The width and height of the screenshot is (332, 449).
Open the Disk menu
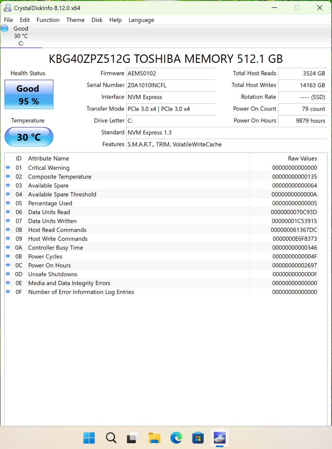pyautogui.click(x=97, y=20)
